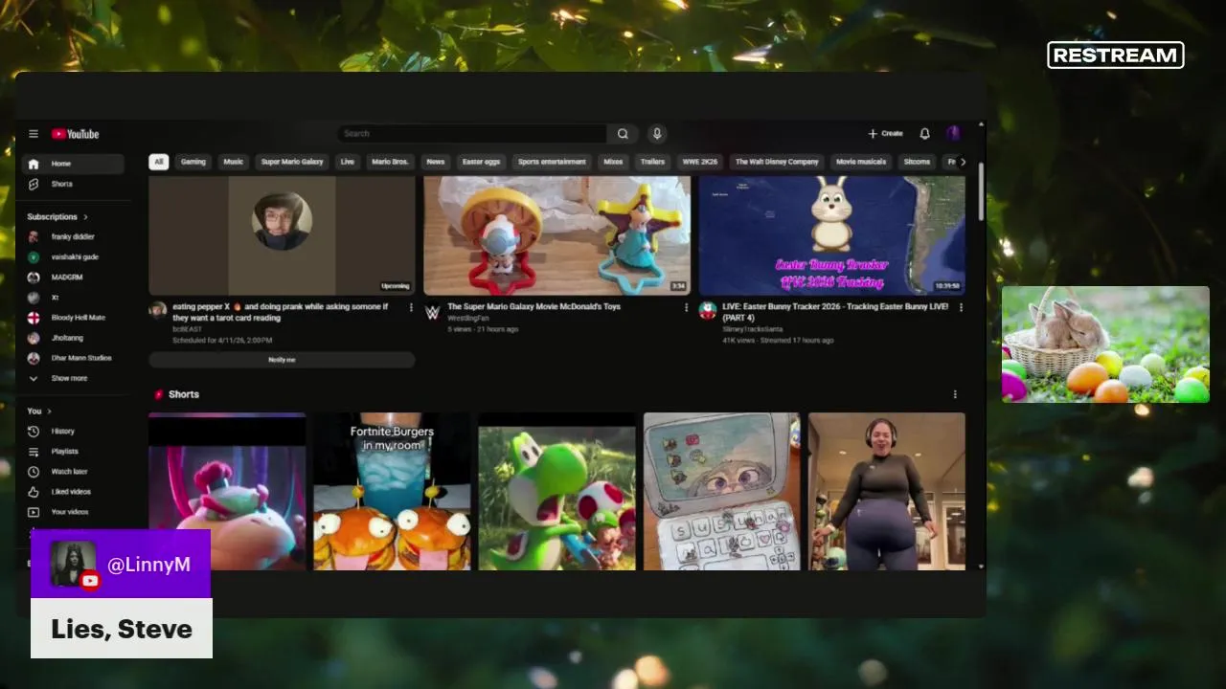Open LIVE Easter Bunny Tracker 2026 title
The height and width of the screenshot is (689, 1226).
click(835, 312)
